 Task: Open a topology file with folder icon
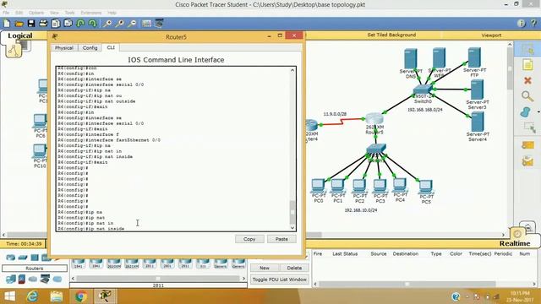coord(19,24)
